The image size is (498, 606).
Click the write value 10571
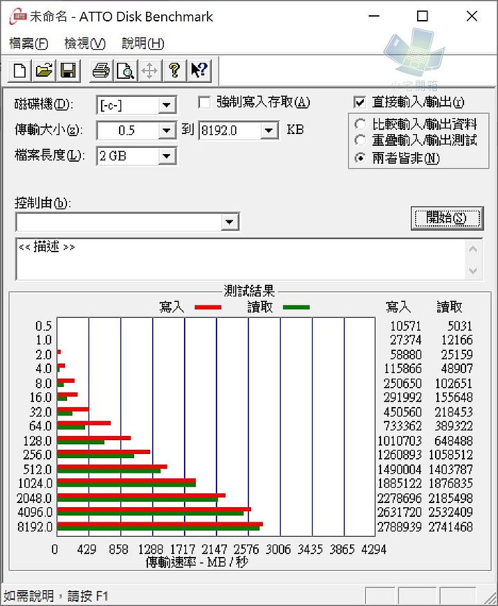(405, 325)
